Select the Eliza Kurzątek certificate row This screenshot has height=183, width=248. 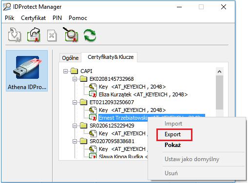[143, 94]
